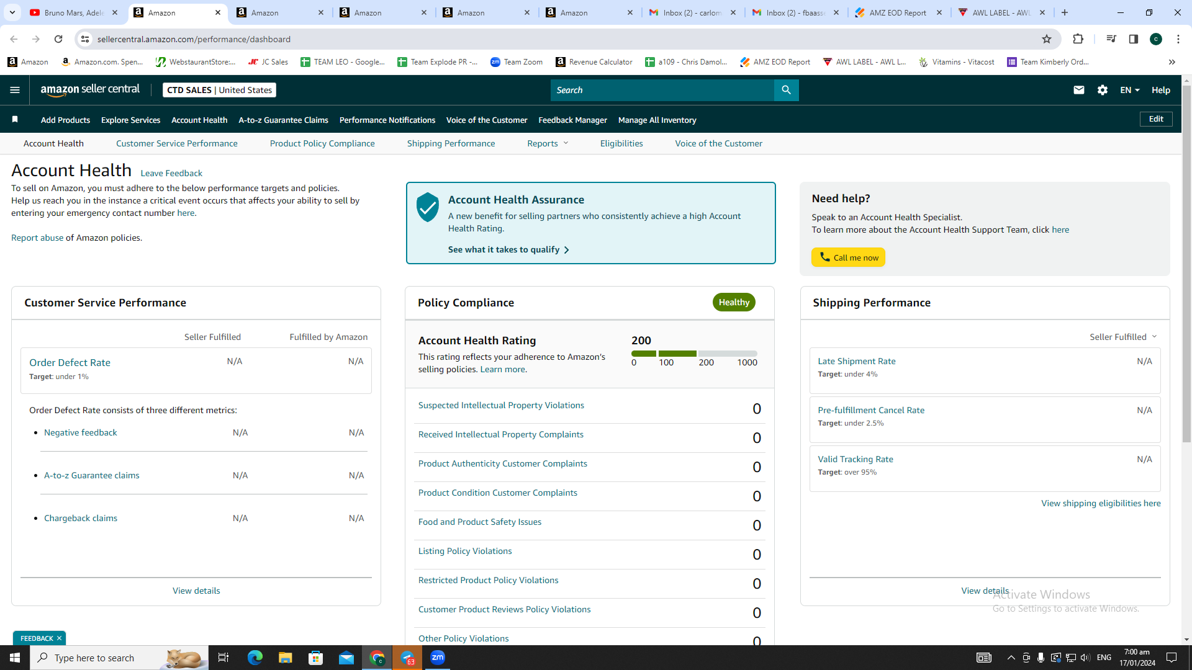The width and height of the screenshot is (1192, 670).
Task: Open Seller Fulfilled dropdown in Shipping Performance
Action: click(x=1123, y=337)
